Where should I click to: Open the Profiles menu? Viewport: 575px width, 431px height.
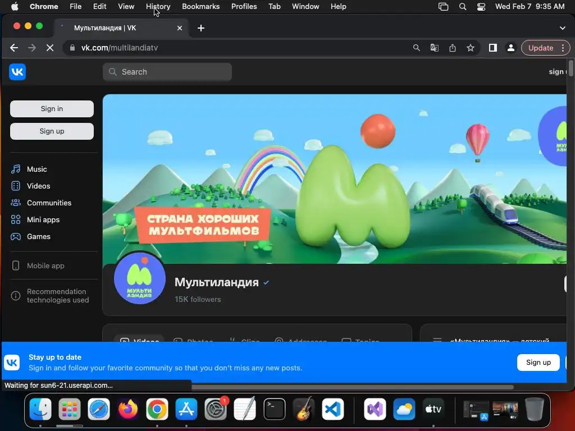244,6
